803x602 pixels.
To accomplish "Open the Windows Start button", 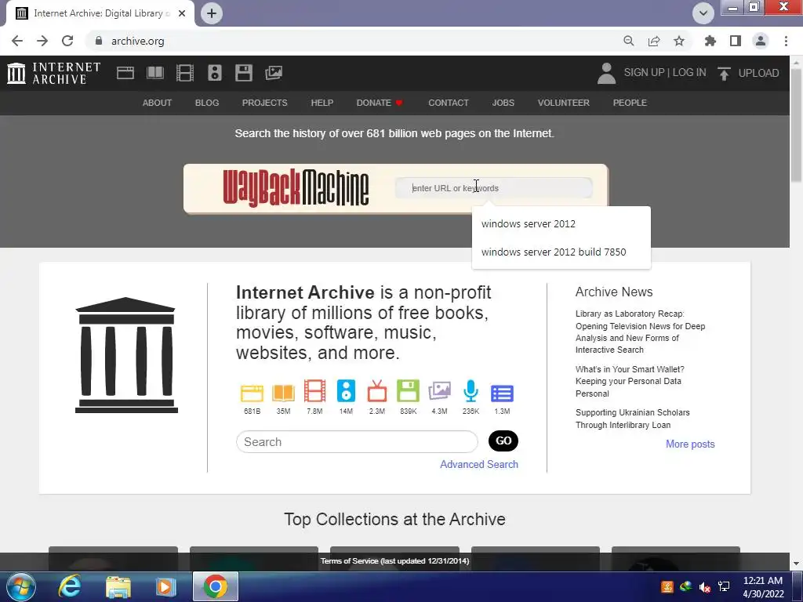I will 21,586.
